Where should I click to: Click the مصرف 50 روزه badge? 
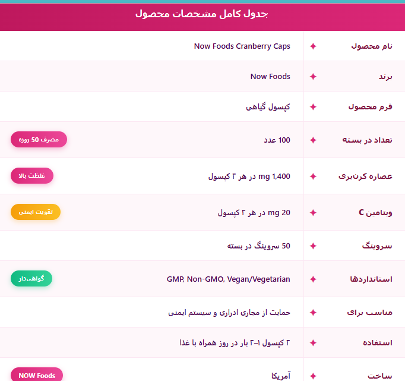click(x=39, y=140)
